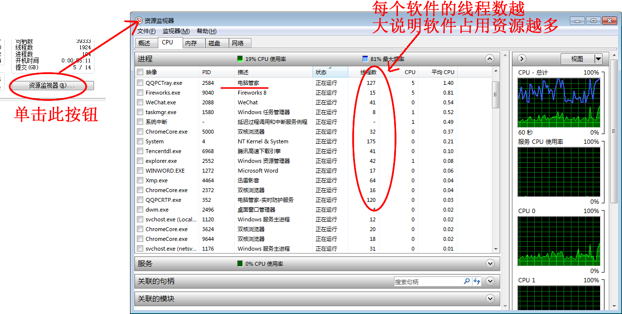This screenshot has width=622, height=314.
Task: Expand the 关联的模块 section
Action: tap(490, 298)
